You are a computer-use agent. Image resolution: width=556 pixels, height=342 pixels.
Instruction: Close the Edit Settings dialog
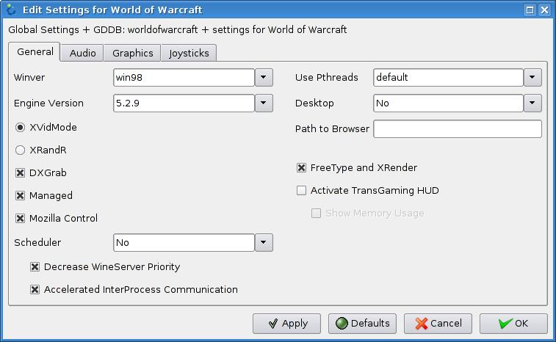(544, 10)
